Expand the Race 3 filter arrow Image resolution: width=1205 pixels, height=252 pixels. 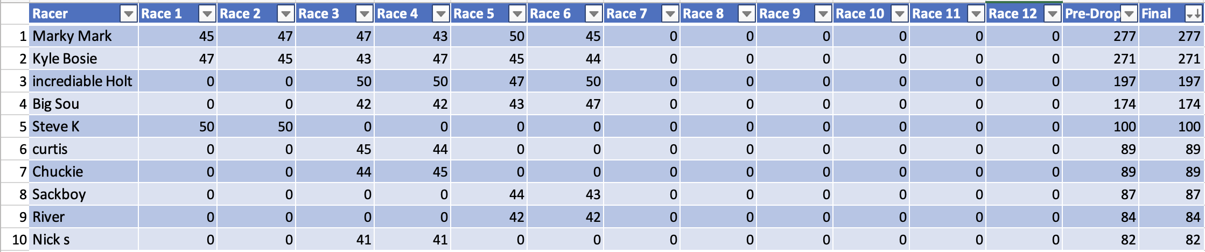(365, 14)
